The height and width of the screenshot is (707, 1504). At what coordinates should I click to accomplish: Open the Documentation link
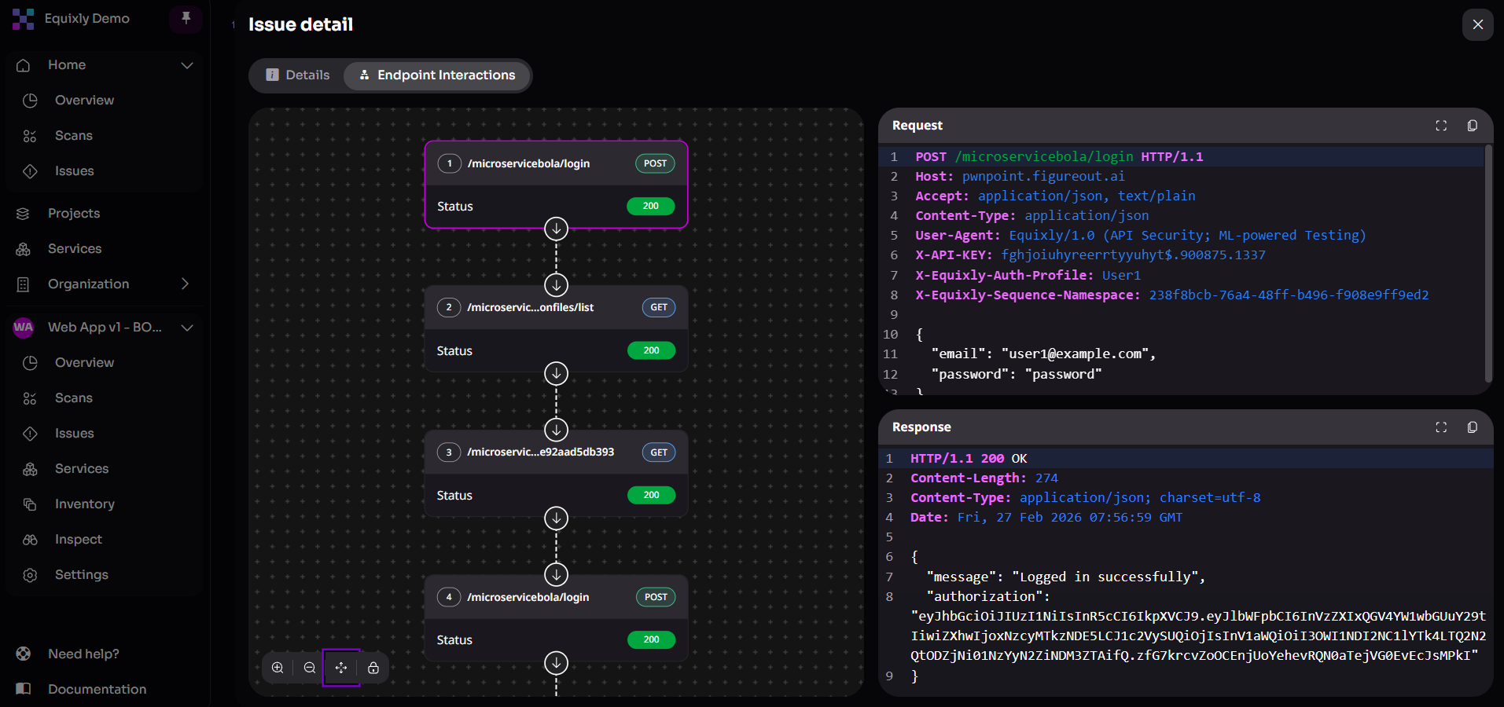(96, 688)
